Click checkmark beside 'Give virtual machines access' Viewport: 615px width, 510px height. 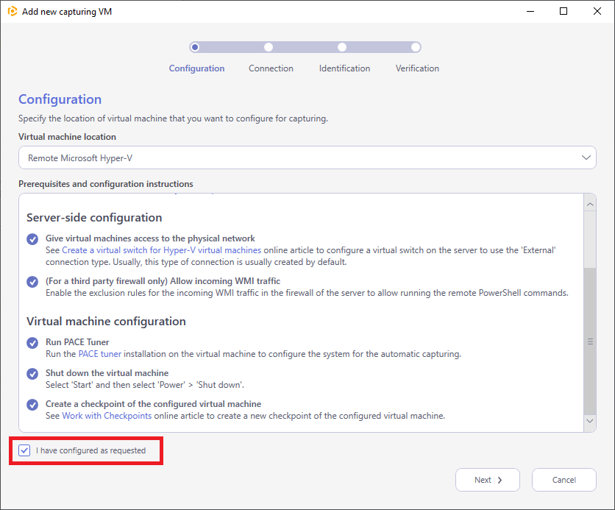tap(32, 239)
